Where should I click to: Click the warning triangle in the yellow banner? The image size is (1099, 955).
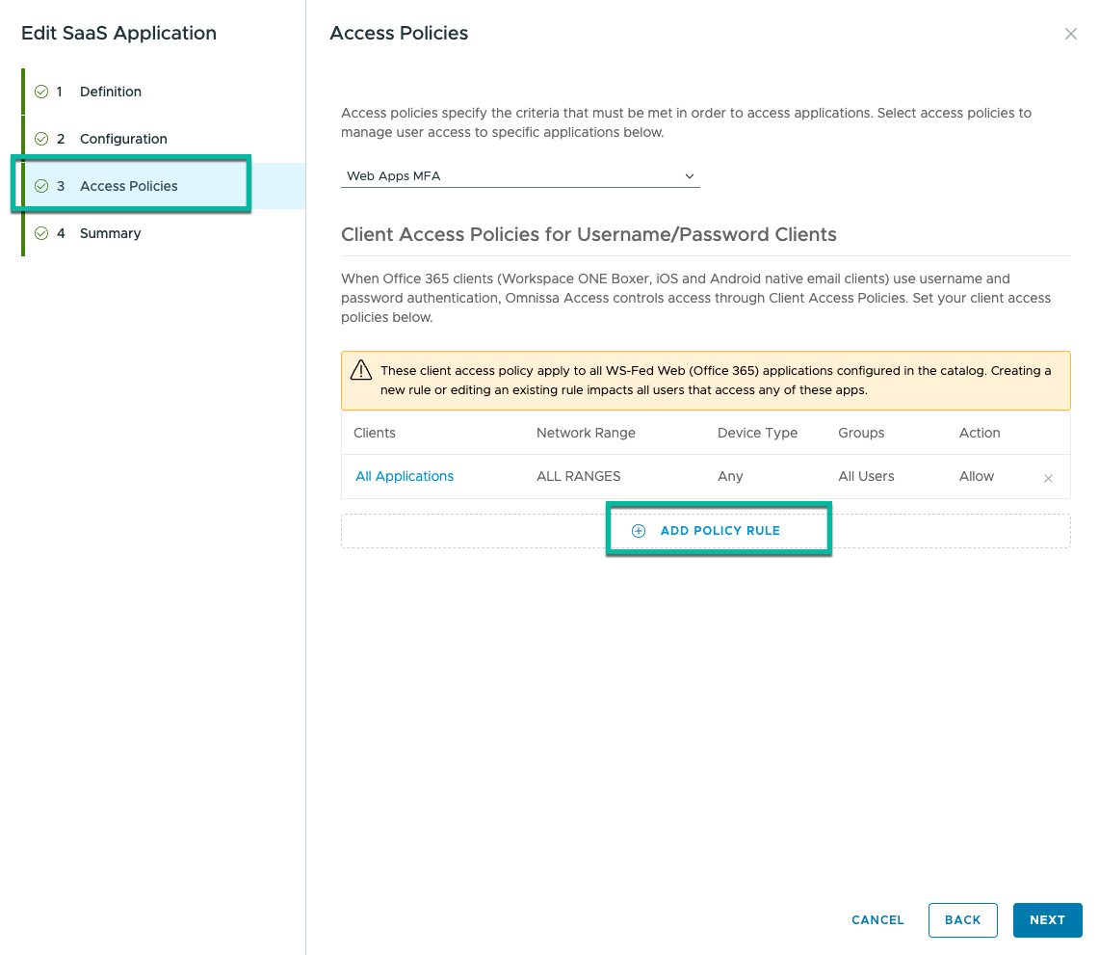(361, 371)
